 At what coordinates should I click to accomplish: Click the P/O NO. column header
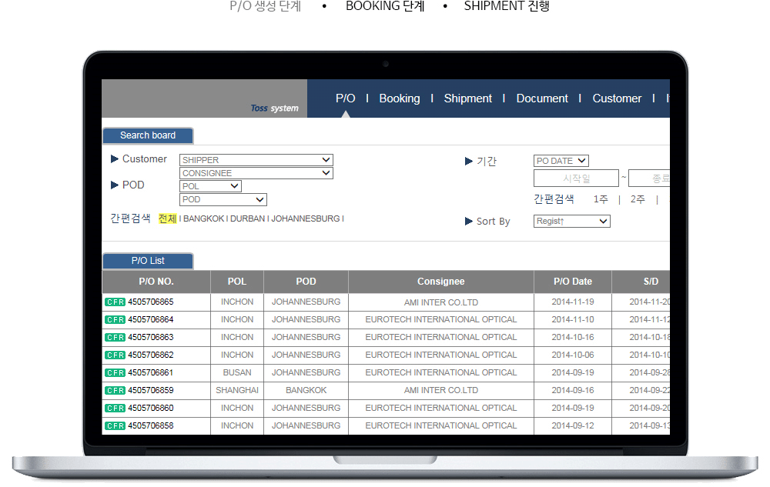156,282
